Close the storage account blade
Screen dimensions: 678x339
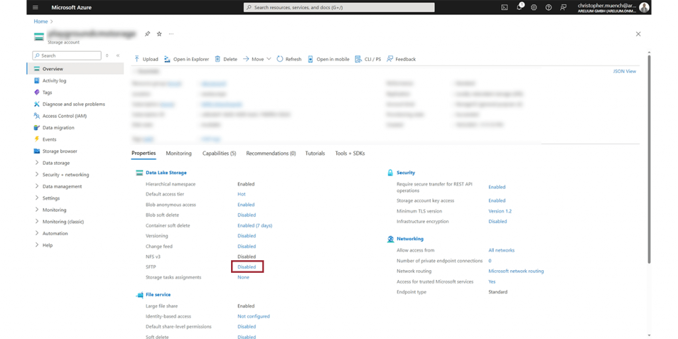coord(638,34)
